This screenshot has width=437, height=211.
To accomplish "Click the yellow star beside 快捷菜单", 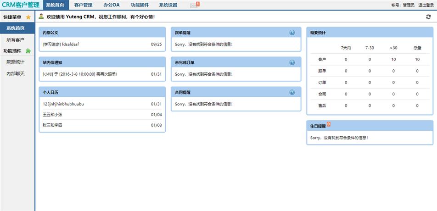I will (28, 17).
